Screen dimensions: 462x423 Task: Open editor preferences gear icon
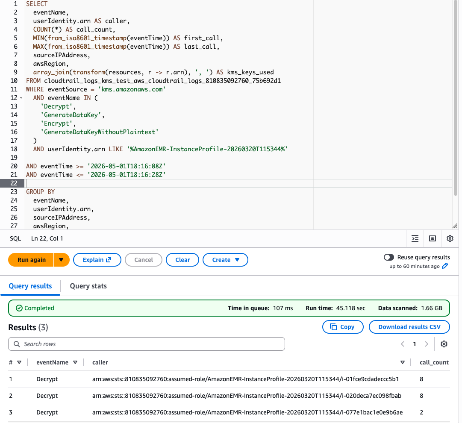pos(450,238)
